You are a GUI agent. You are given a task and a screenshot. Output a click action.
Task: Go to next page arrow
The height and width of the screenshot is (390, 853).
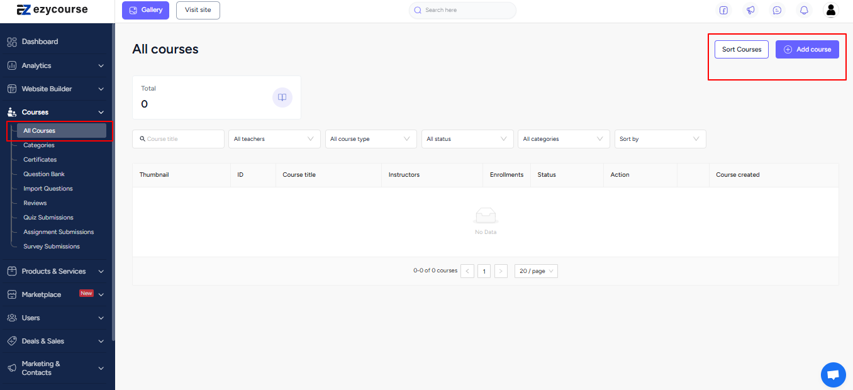tap(501, 271)
